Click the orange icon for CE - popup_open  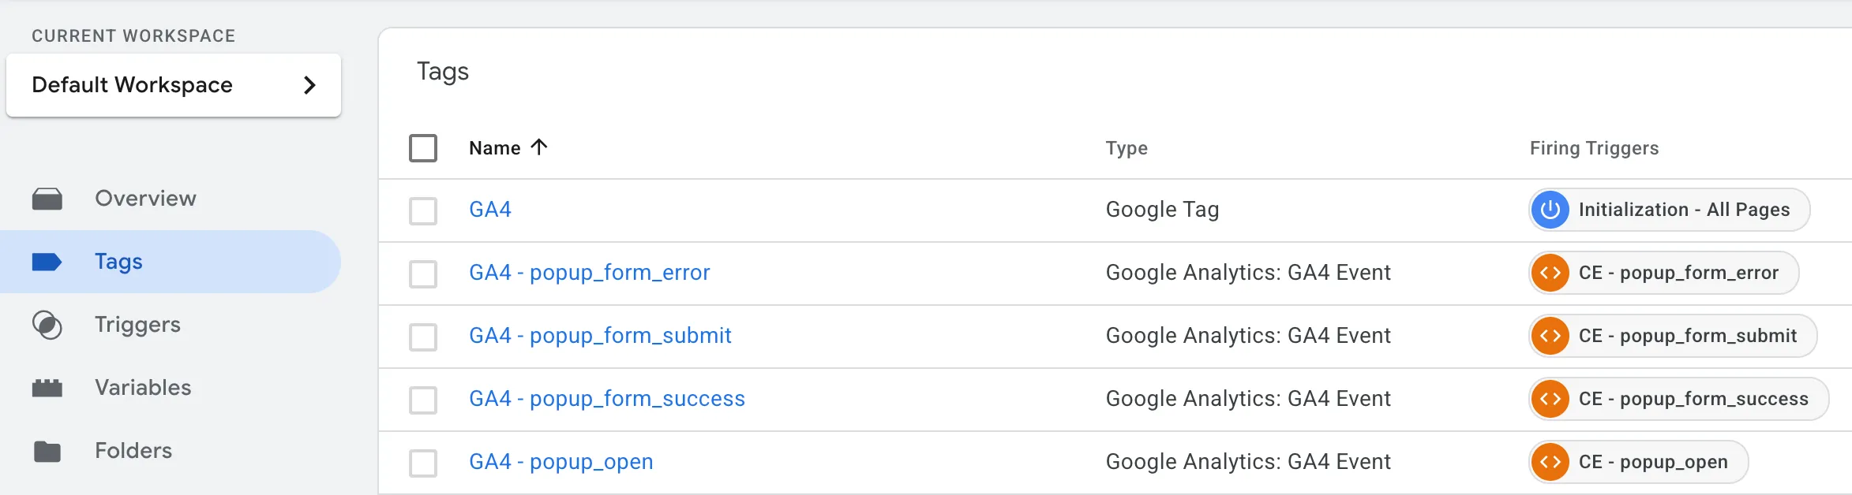(x=1550, y=462)
